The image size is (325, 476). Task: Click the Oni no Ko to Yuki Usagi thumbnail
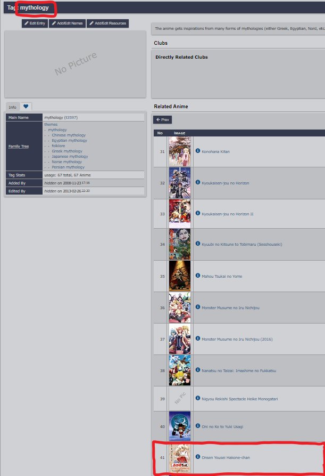[180, 426]
